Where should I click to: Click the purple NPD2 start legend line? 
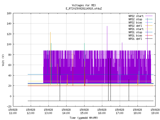click(149, 16)
